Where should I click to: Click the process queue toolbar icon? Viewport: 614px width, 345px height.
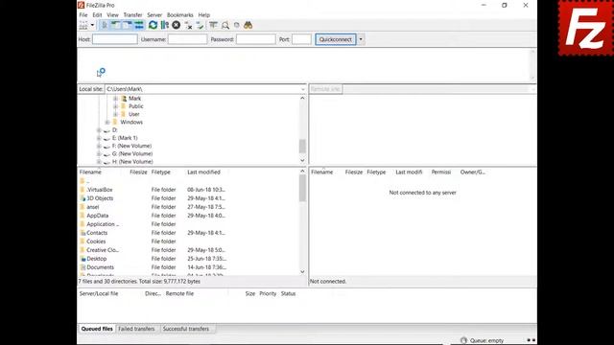[164, 26]
